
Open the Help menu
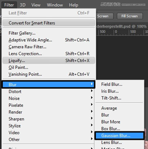click(74, 5)
